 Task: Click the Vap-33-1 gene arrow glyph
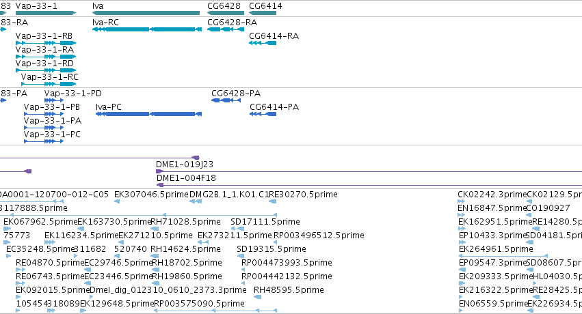click(46, 13)
